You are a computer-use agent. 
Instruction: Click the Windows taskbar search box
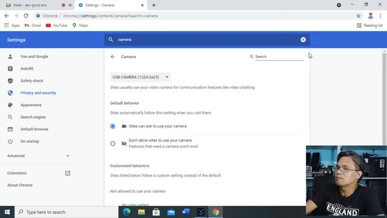[67, 212]
